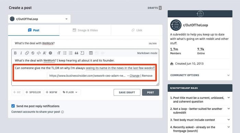Apply italic formatting in the editor
This screenshot has width=240, height=133.
coord(21,53)
